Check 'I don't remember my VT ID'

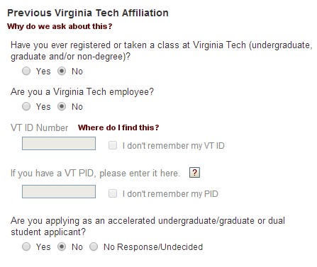click(x=113, y=145)
